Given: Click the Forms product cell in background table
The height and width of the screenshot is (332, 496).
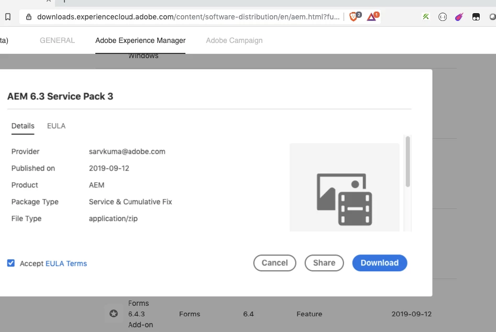Looking at the screenshot, I should coord(190,314).
